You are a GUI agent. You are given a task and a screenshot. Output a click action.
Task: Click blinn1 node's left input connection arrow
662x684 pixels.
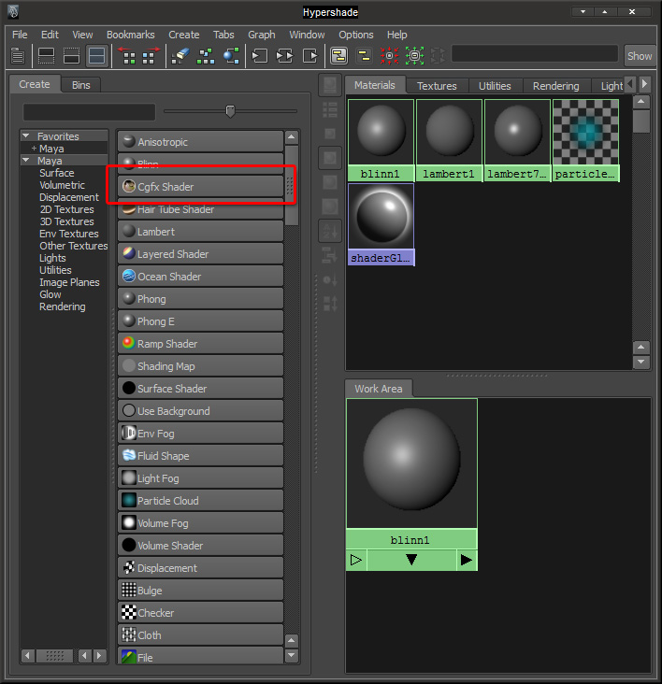tap(356, 560)
